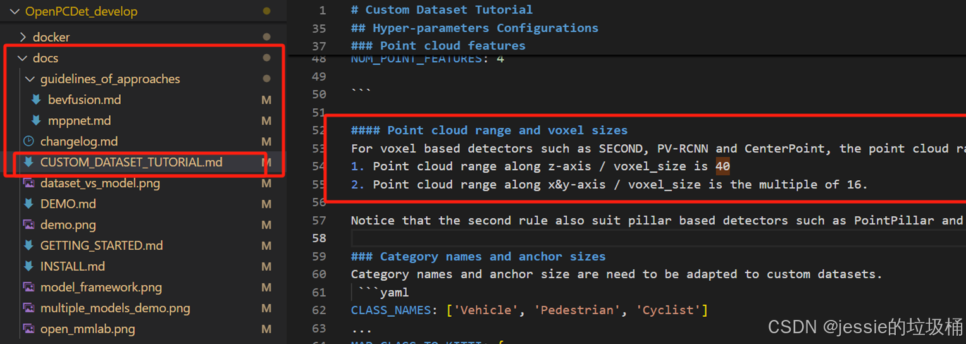
Task: Open dataset_vs_model.png file
Action: click(x=100, y=183)
